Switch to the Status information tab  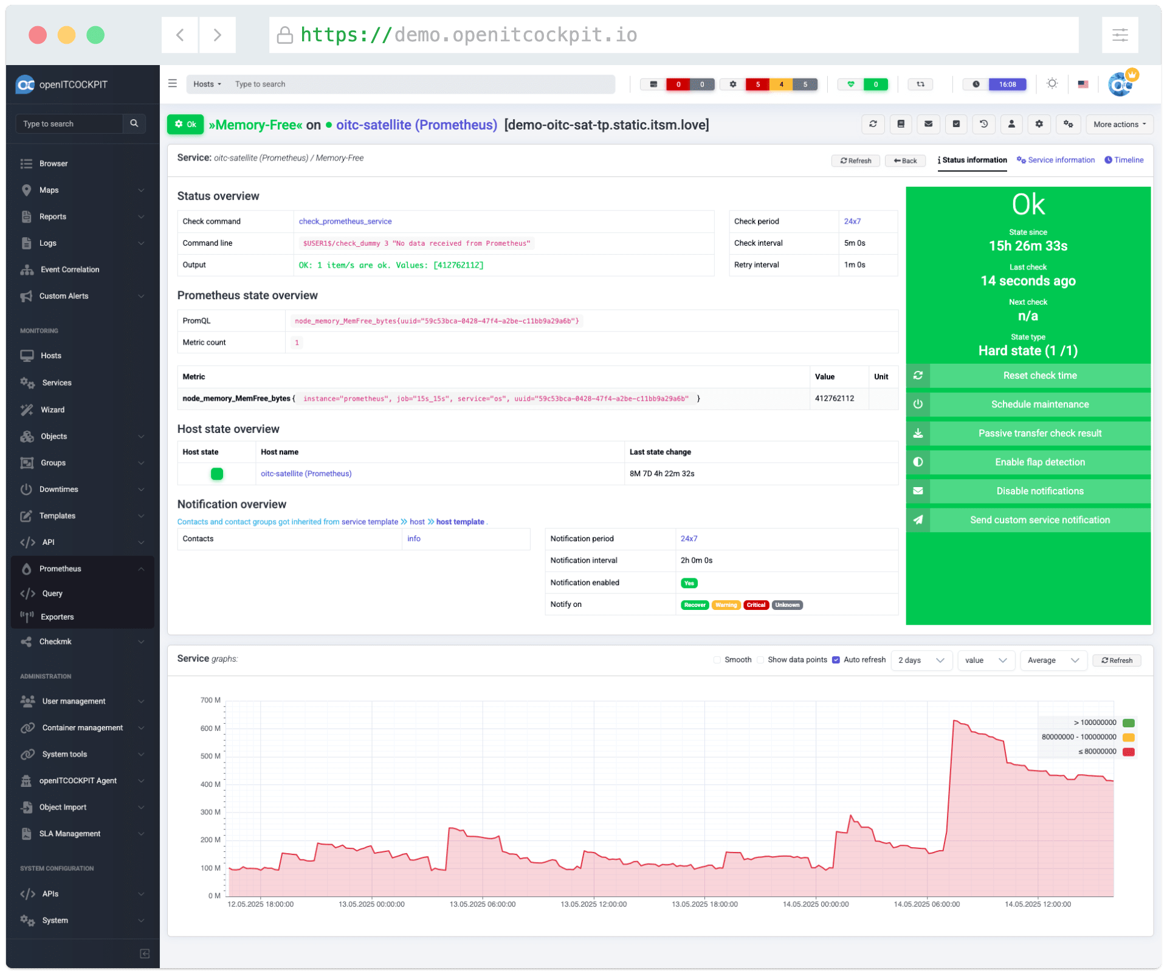972,160
